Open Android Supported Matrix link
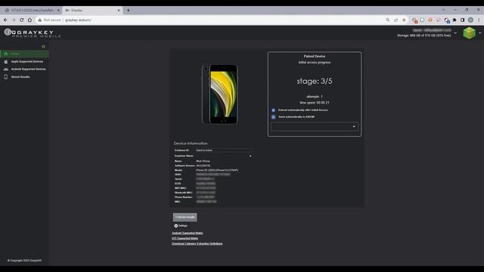 (x=188, y=233)
